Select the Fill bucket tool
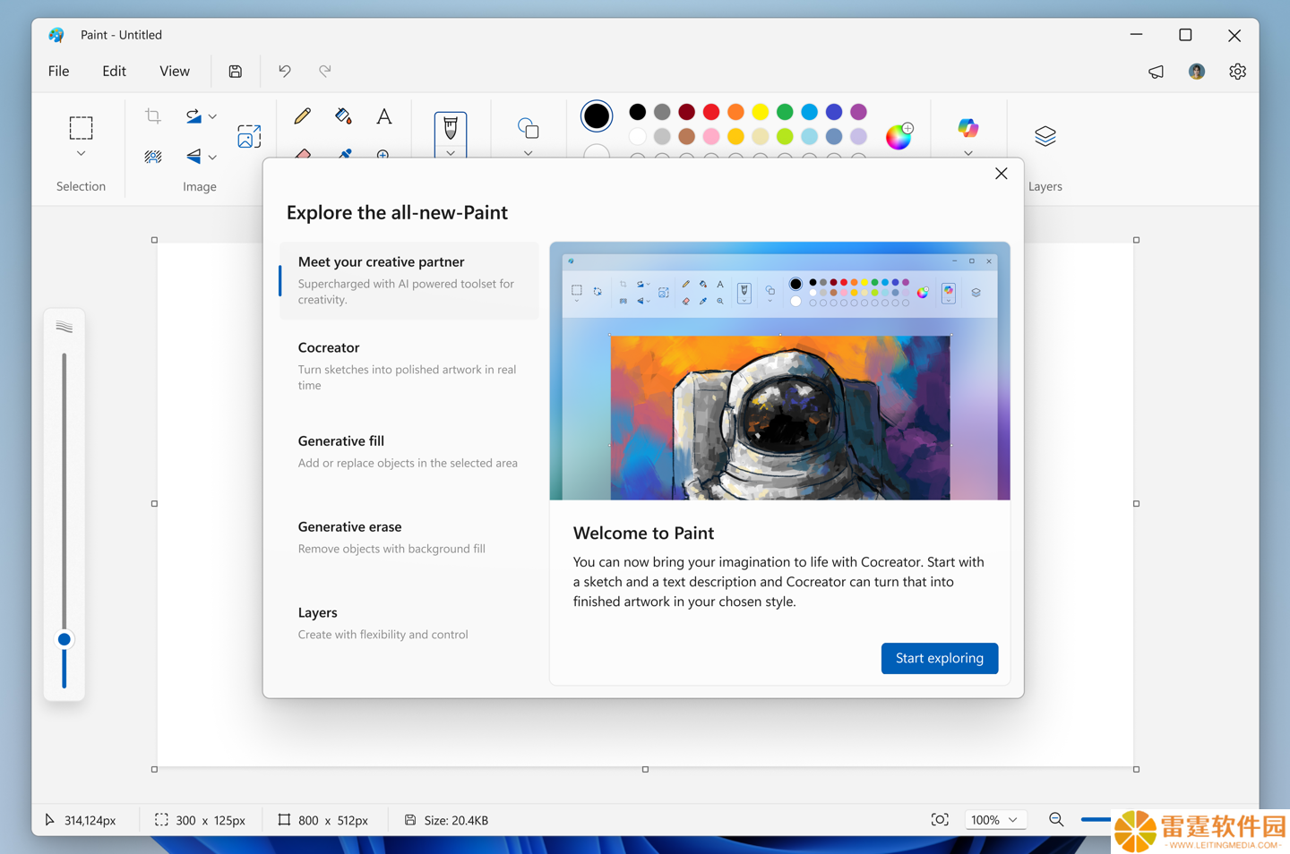Screen dimensions: 1290x854 click(343, 116)
